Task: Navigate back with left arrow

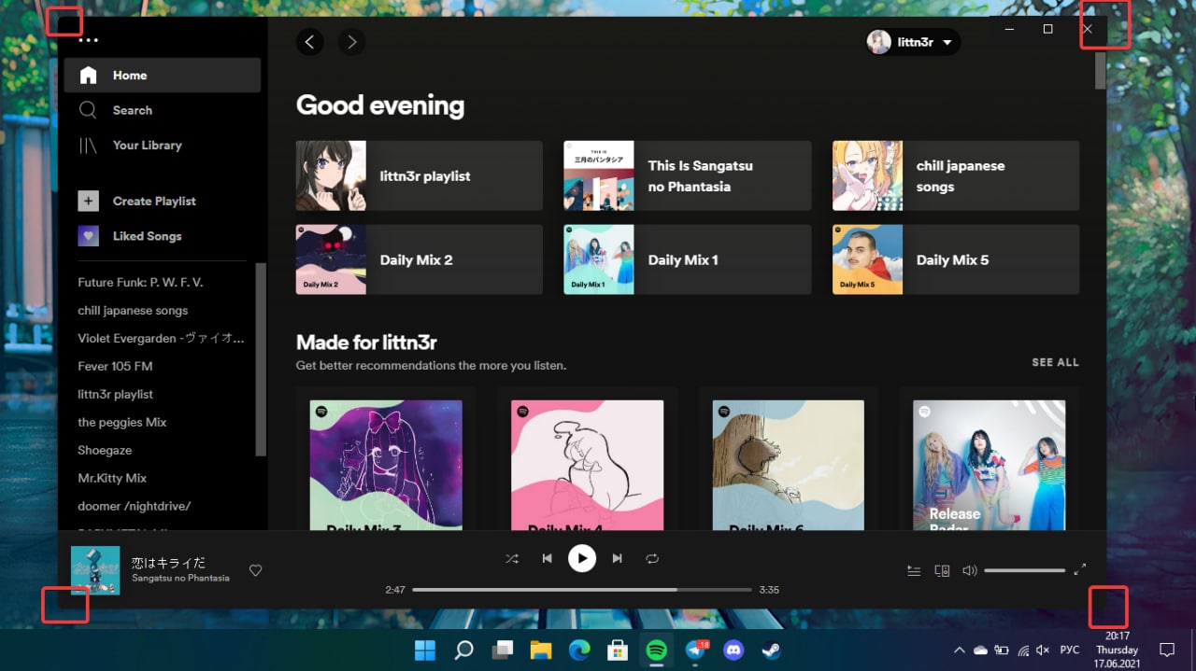Action: (x=309, y=42)
